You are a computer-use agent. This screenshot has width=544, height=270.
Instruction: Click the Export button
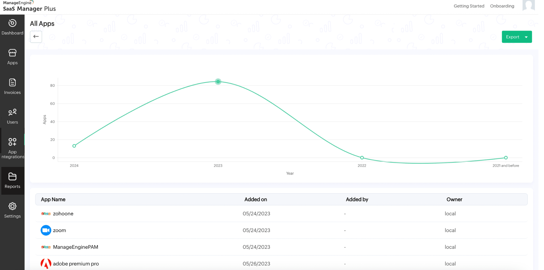(512, 37)
